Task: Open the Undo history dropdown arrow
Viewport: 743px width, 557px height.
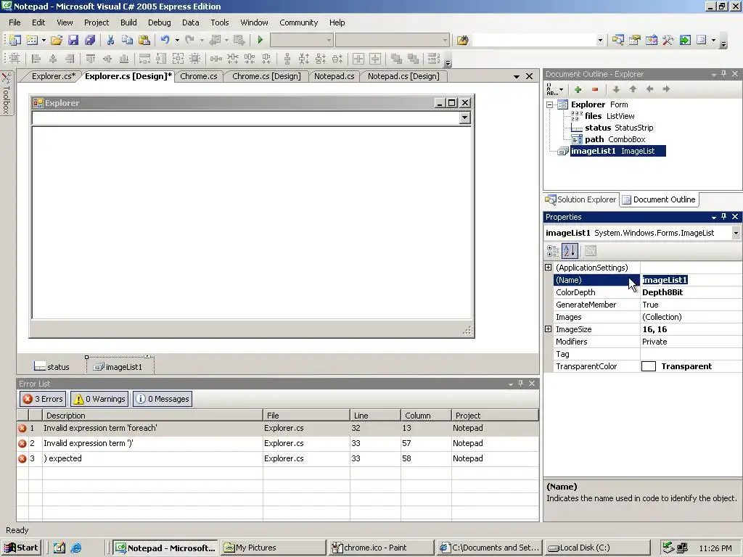Action: (177, 41)
